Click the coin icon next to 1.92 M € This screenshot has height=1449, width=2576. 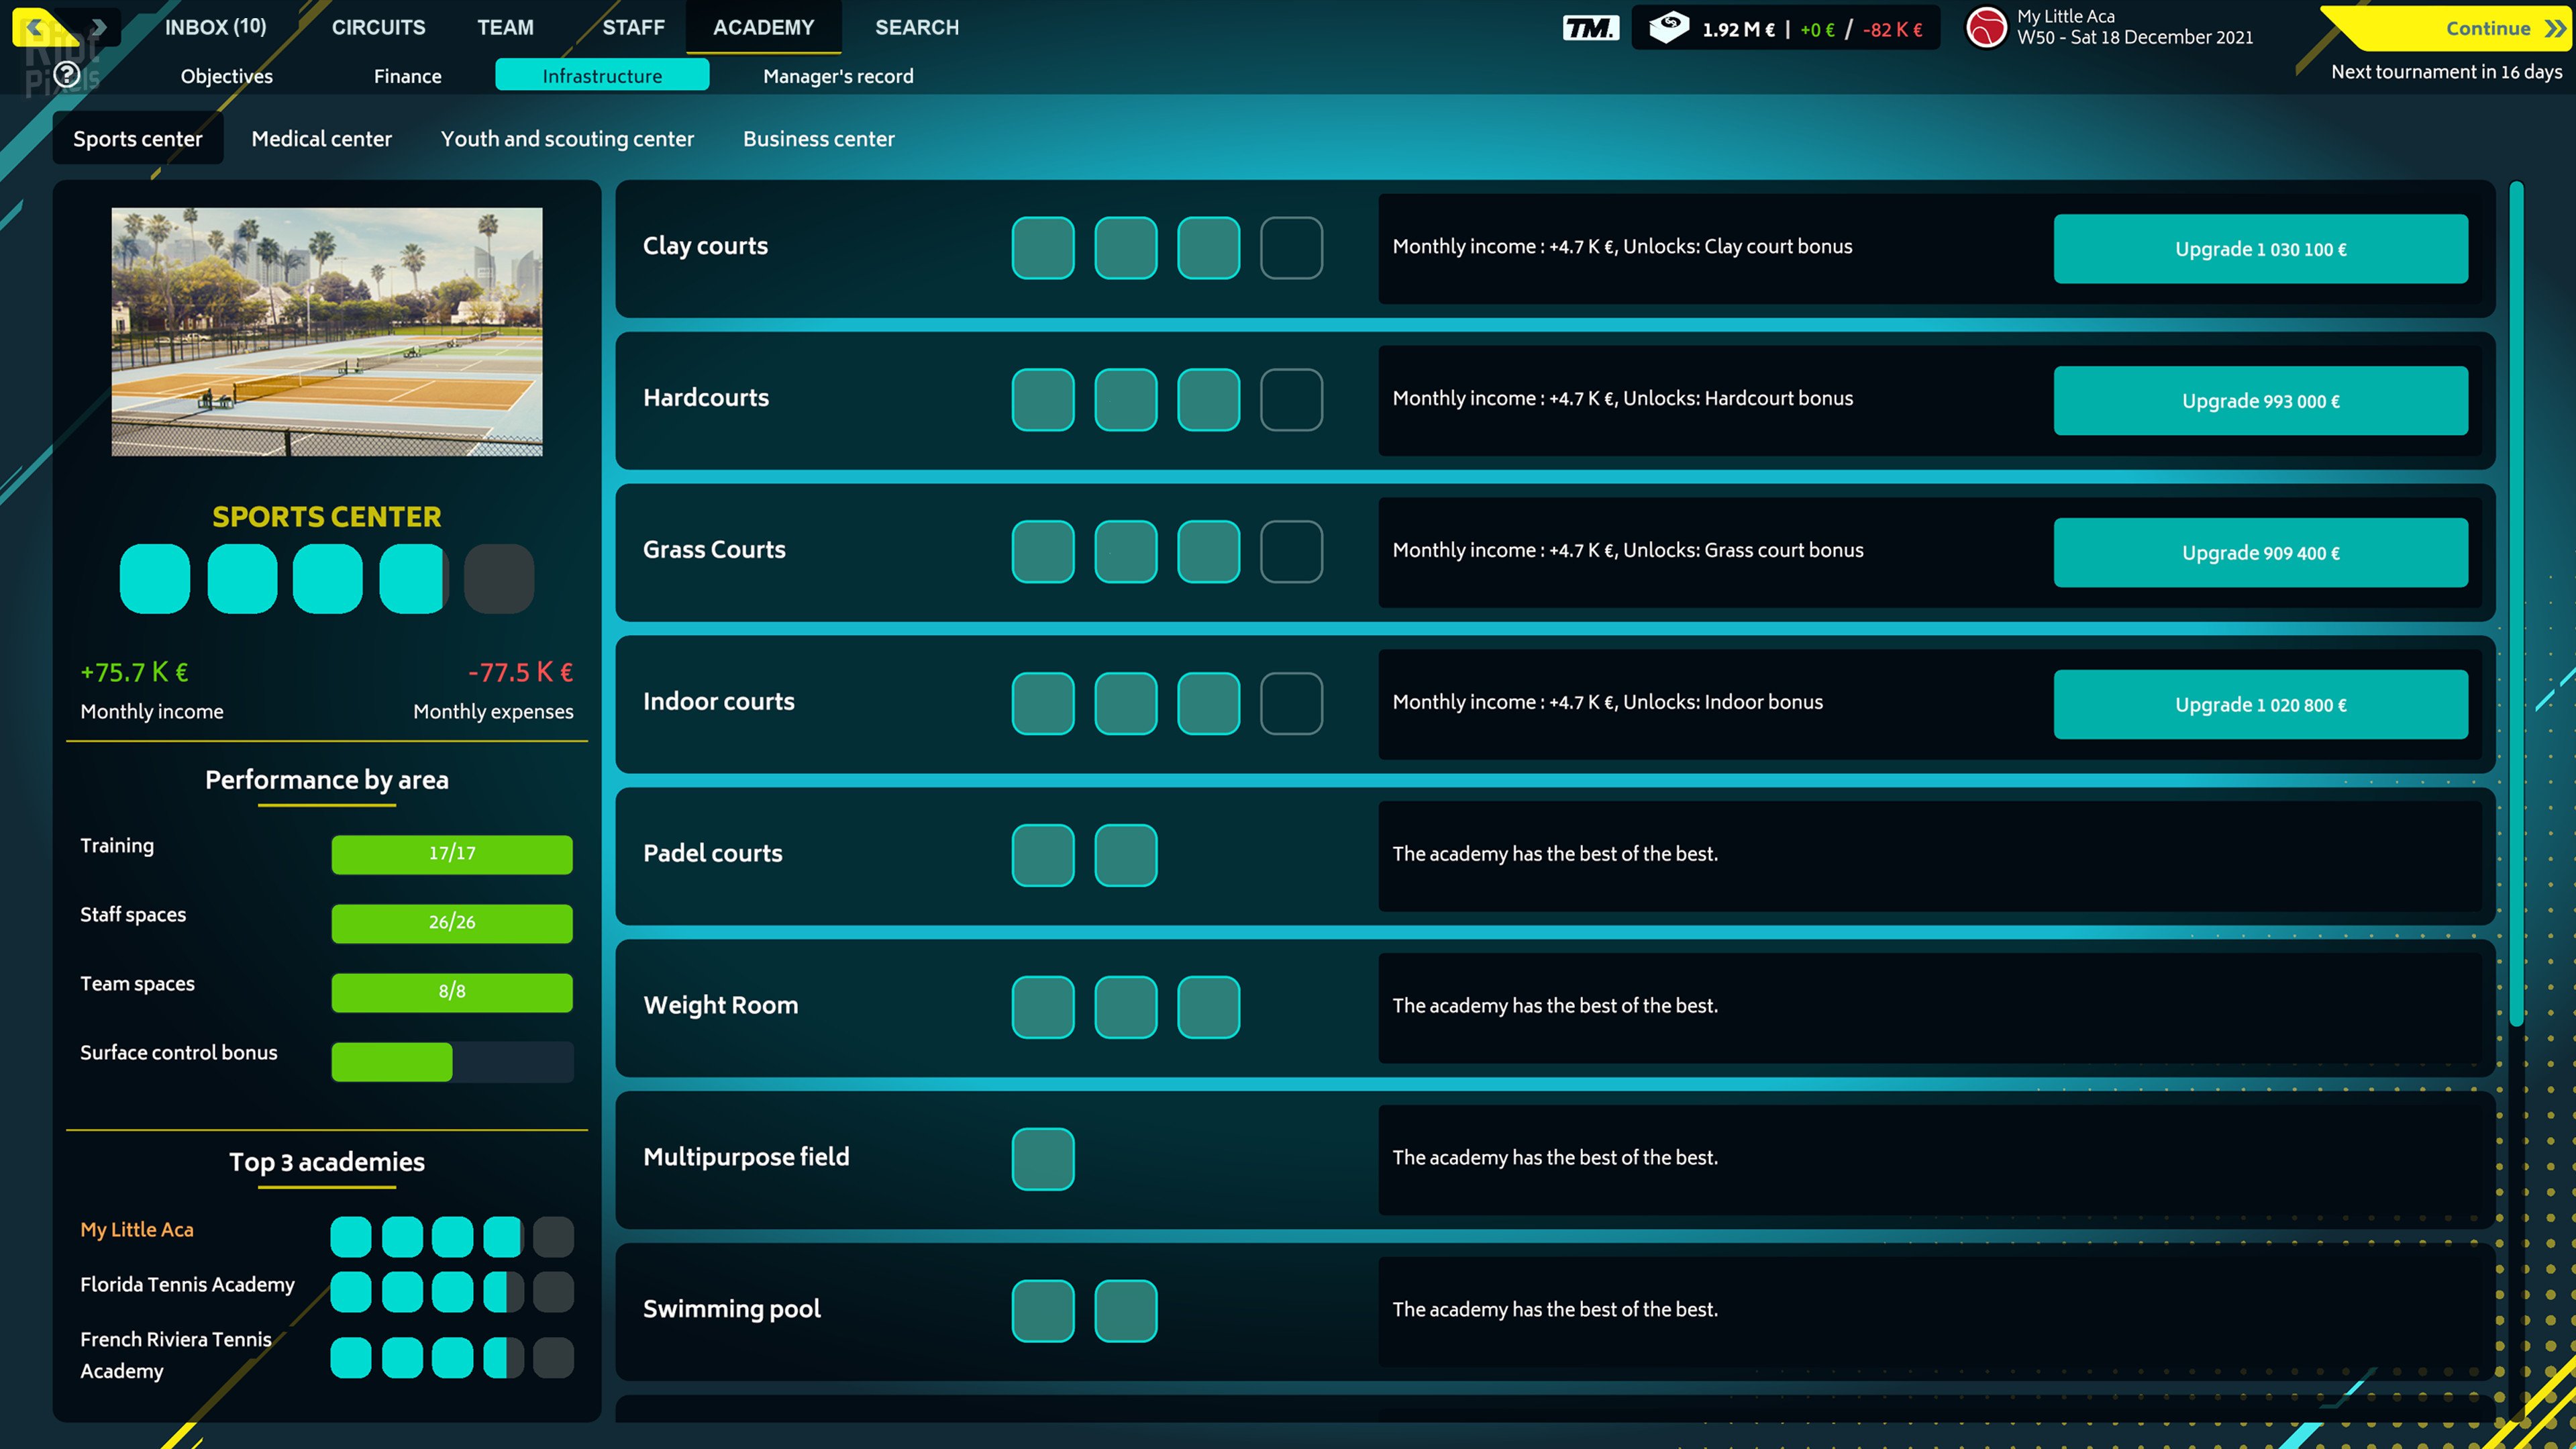tap(1668, 27)
